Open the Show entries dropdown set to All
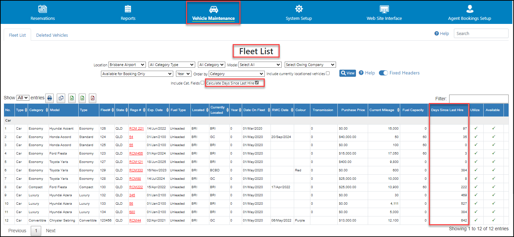Image resolution: width=514 pixels, height=237 pixels. pos(23,98)
